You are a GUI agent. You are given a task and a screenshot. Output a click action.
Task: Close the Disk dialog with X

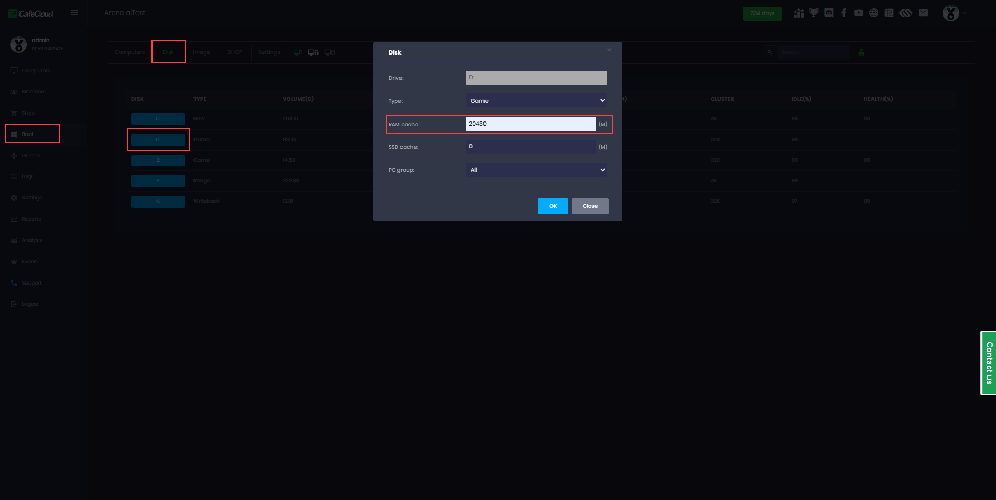point(610,50)
